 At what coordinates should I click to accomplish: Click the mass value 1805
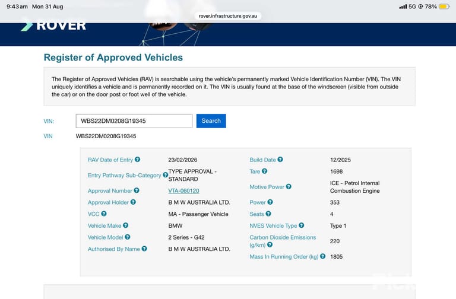click(x=337, y=256)
